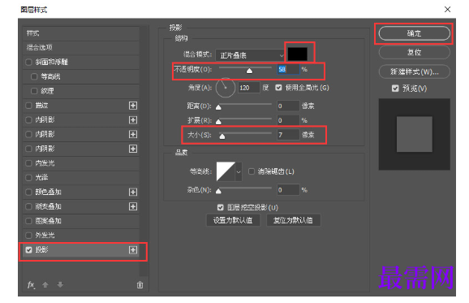Open the fx add-style menu icon
This screenshot has width=469, height=303.
click(31, 285)
